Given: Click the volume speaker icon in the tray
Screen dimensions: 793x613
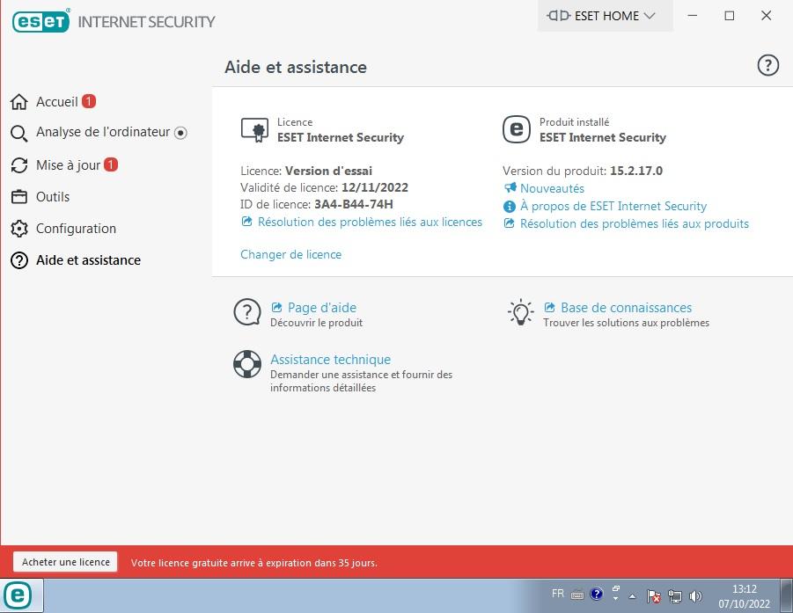Looking at the screenshot, I should coord(696,596).
